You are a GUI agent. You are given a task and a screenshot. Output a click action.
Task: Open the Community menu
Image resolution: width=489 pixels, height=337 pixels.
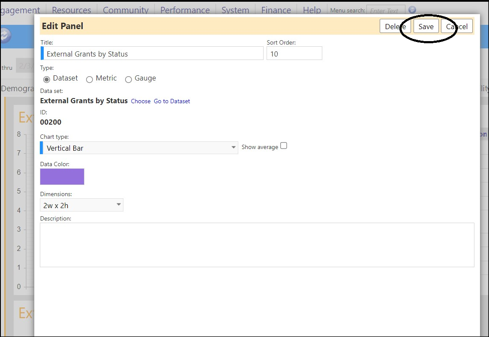coord(126,10)
